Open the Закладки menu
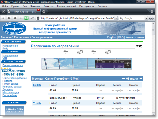The height and width of the screenshot is (119, 158). coord(35,6)
